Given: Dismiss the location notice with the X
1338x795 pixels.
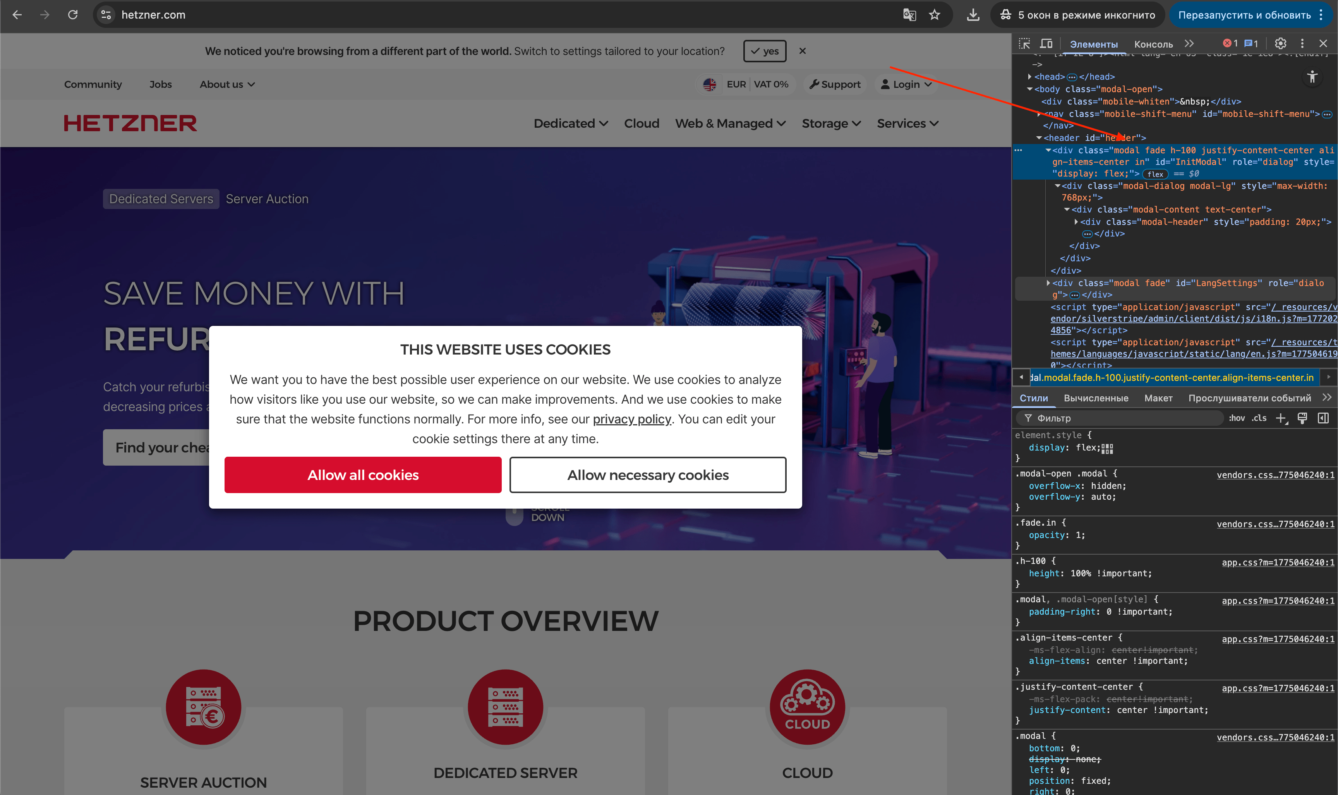Looking at the screenshot, I should [802, 51].
